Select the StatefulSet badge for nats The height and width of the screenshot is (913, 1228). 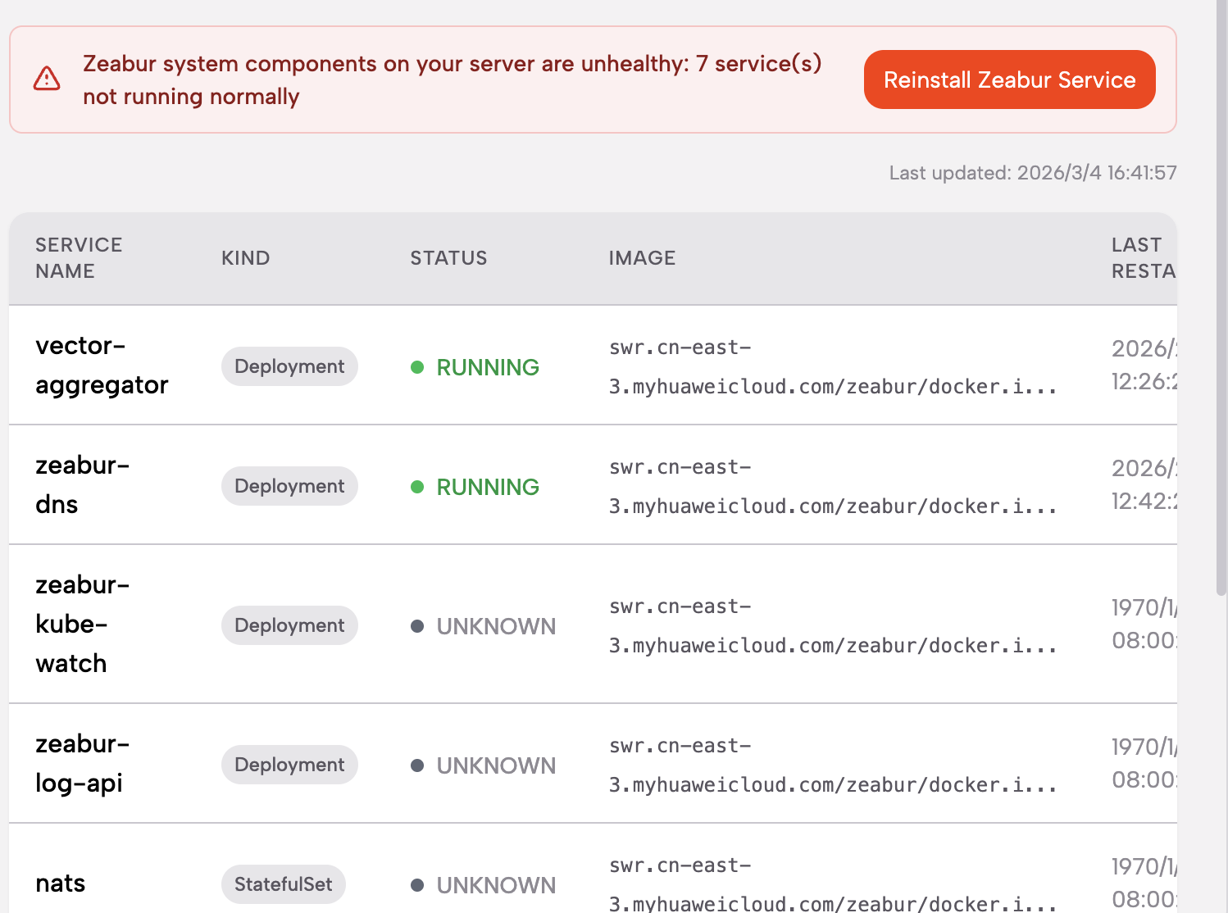coord(283,884)
